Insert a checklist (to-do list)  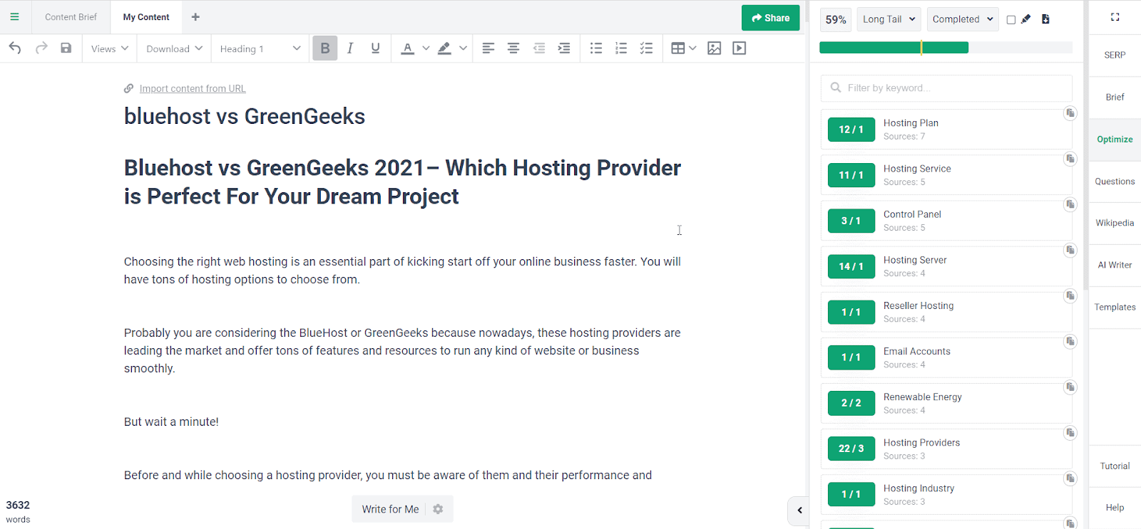pos(646,48)
